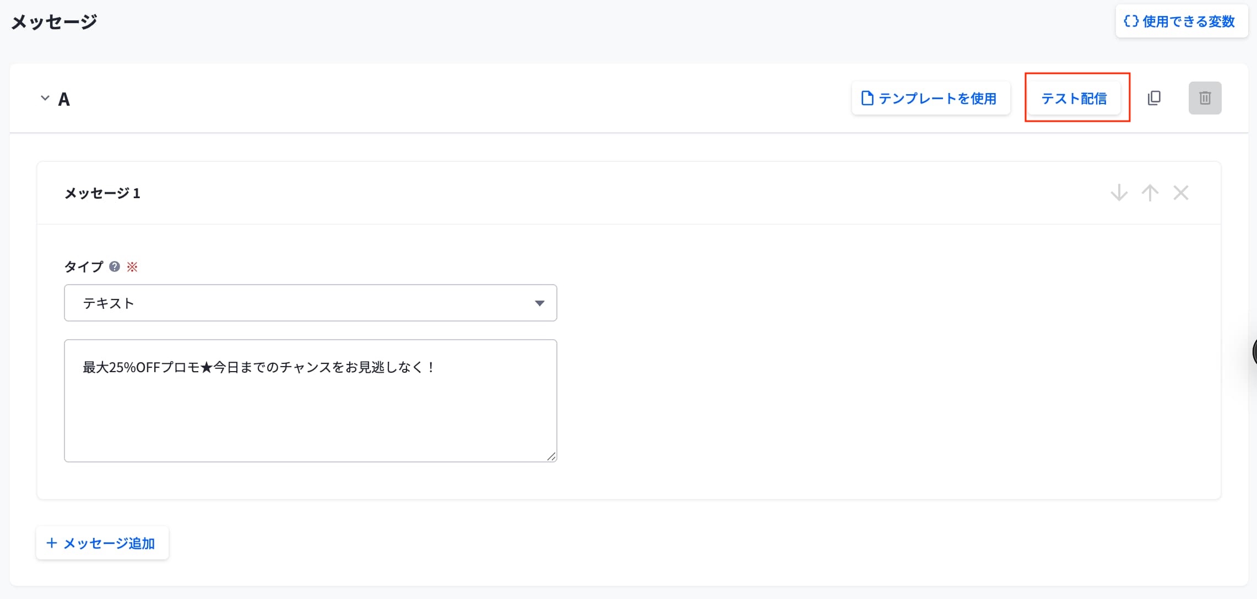Collapse variant A with the chevron
Image resolution: width=1257 pixels, height=599 pixels.
(x=45, y=98)
